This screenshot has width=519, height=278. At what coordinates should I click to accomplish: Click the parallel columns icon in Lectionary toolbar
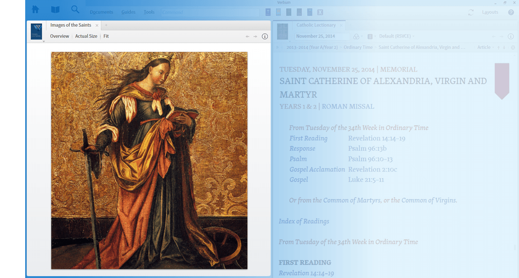pyautogui.click(x=370, y=36)
